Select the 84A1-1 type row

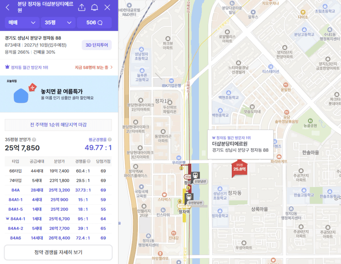pos(58,200)
